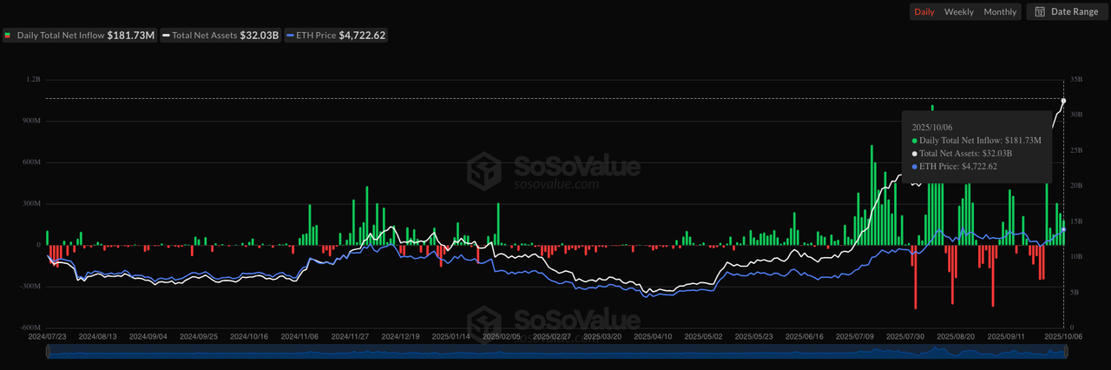Switch to the Monthly view tab

(1000, 12)
